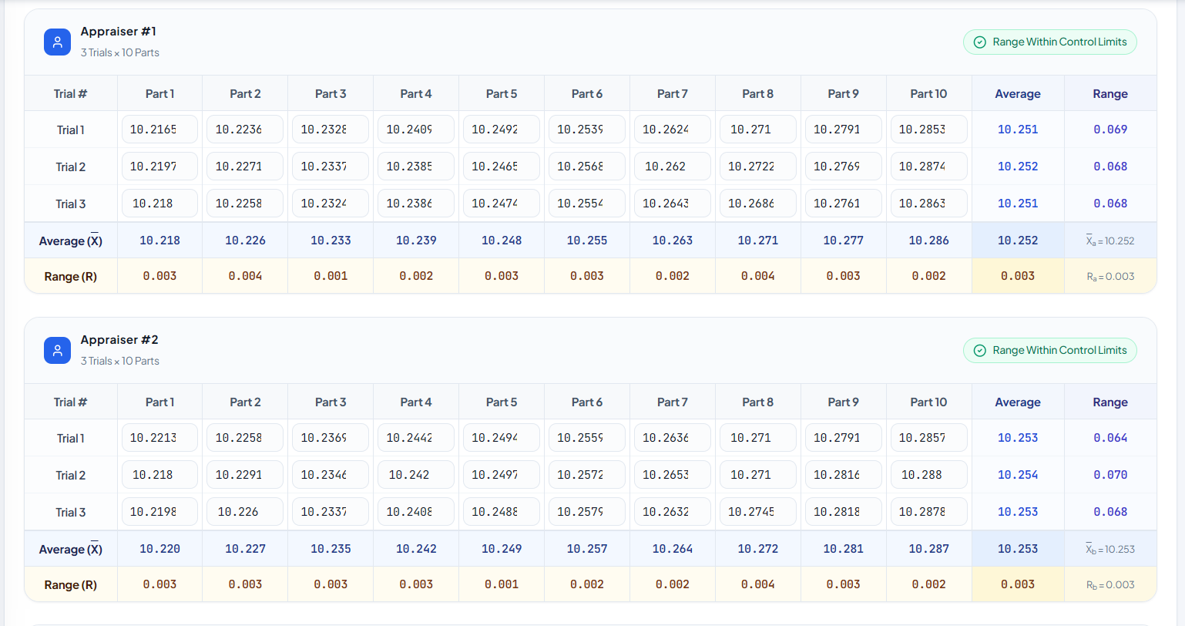This screenshot has width=1185, height=626.
Task: Edit Appraiser #2 Trial 1 Part 1 value
Action: click(x=159, y=438)
